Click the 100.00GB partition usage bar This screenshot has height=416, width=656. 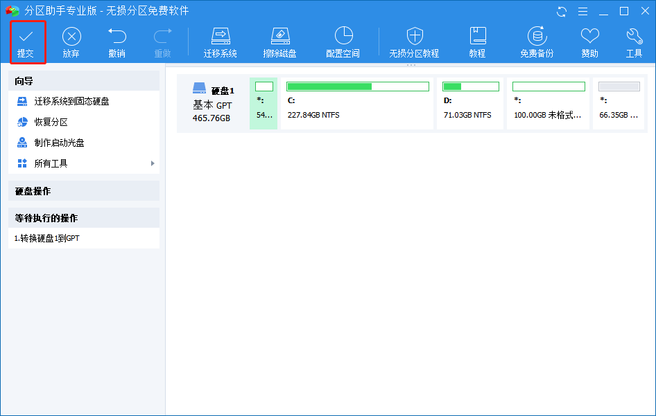(x=549, y=87)
